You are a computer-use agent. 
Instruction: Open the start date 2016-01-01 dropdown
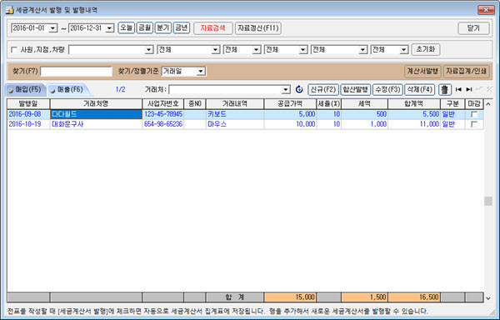click(53, 28)
